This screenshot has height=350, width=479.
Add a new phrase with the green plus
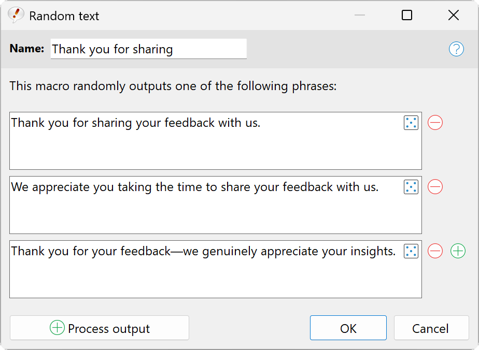(x=458, y=251)
